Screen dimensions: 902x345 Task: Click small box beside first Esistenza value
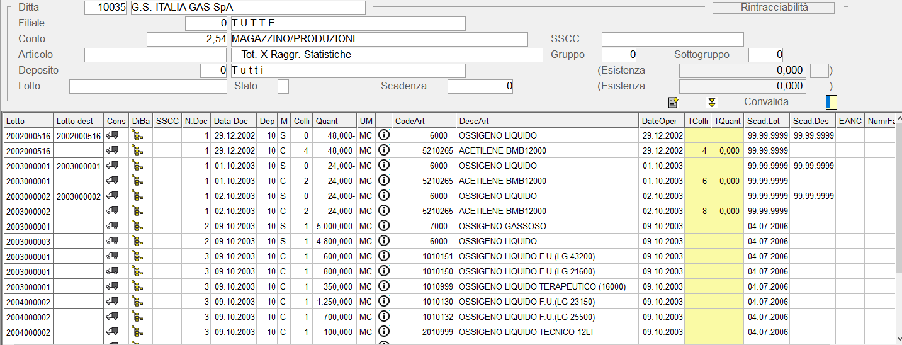pos(819,71)
